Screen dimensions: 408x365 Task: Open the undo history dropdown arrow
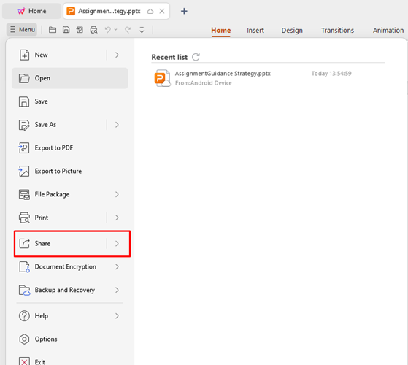tap(115, 30)
